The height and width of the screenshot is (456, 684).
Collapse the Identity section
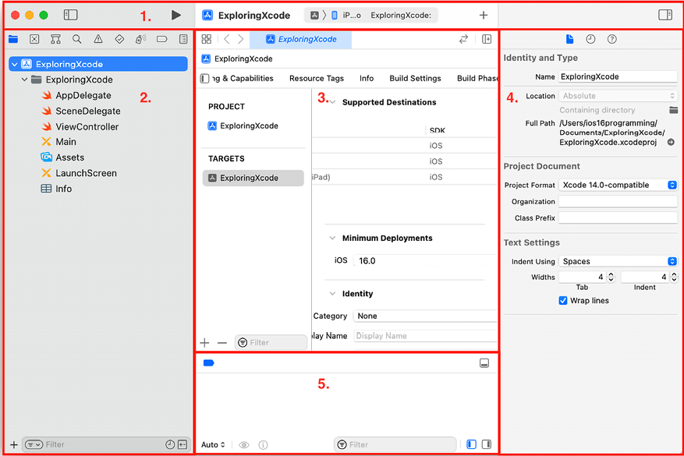click(332, 294)
